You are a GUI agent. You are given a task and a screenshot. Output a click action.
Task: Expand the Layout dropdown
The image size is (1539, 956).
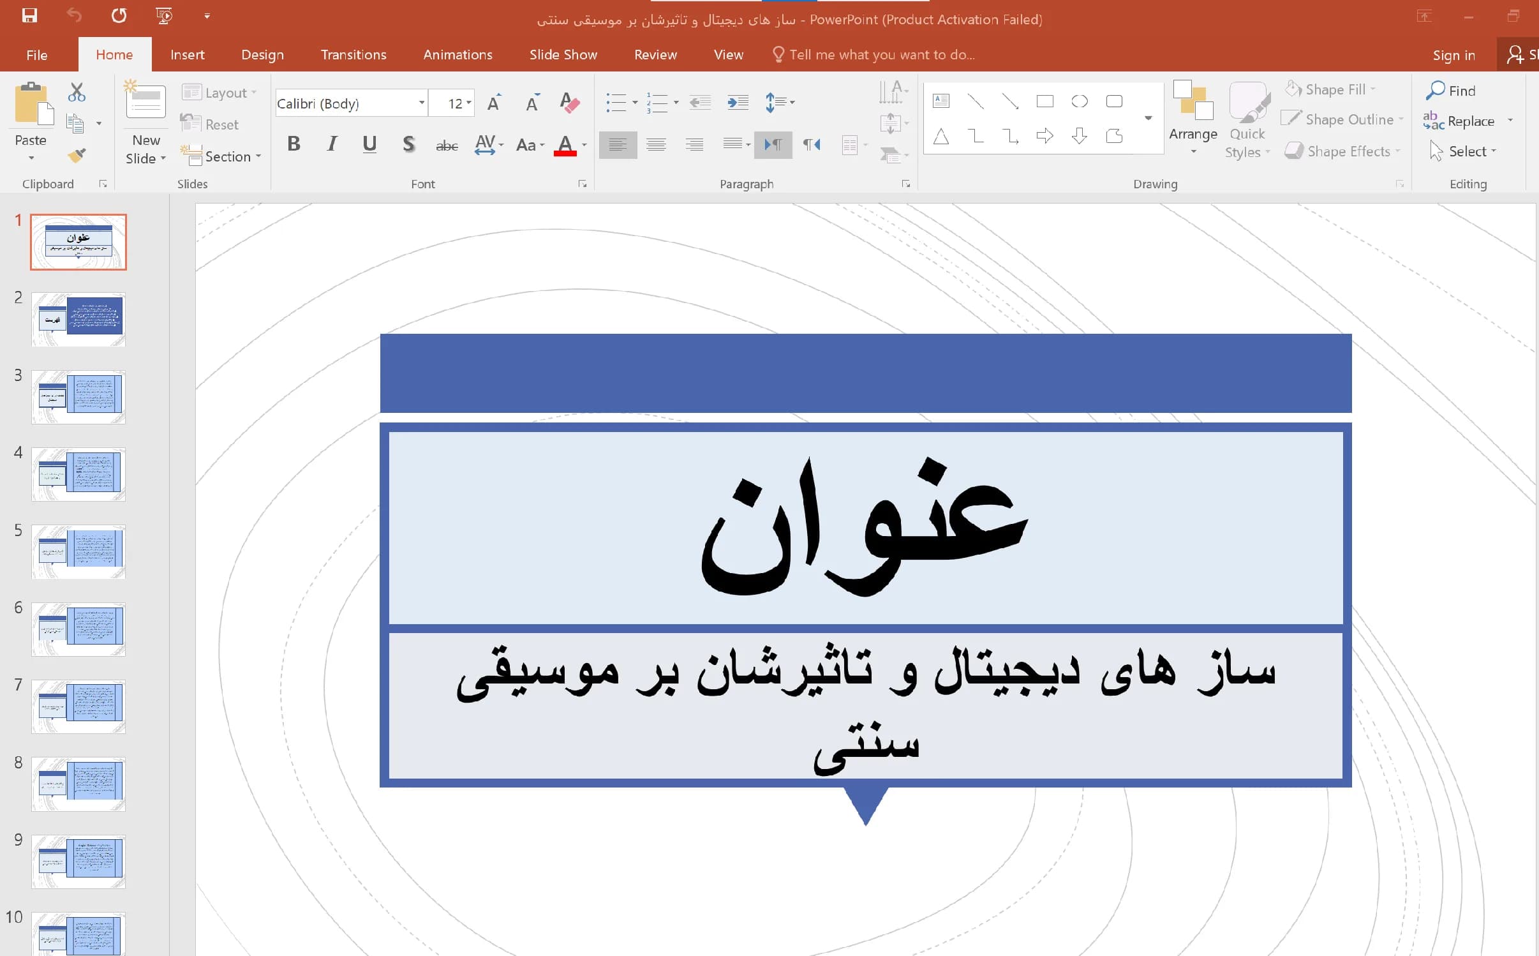pos(219,93)
